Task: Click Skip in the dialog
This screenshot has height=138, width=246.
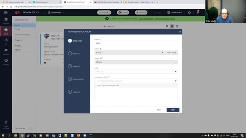Action: (159, 110)
